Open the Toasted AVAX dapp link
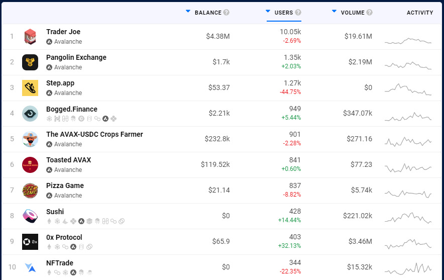The height and width of the screenshot is (280, 444). (x=69, y=160)
